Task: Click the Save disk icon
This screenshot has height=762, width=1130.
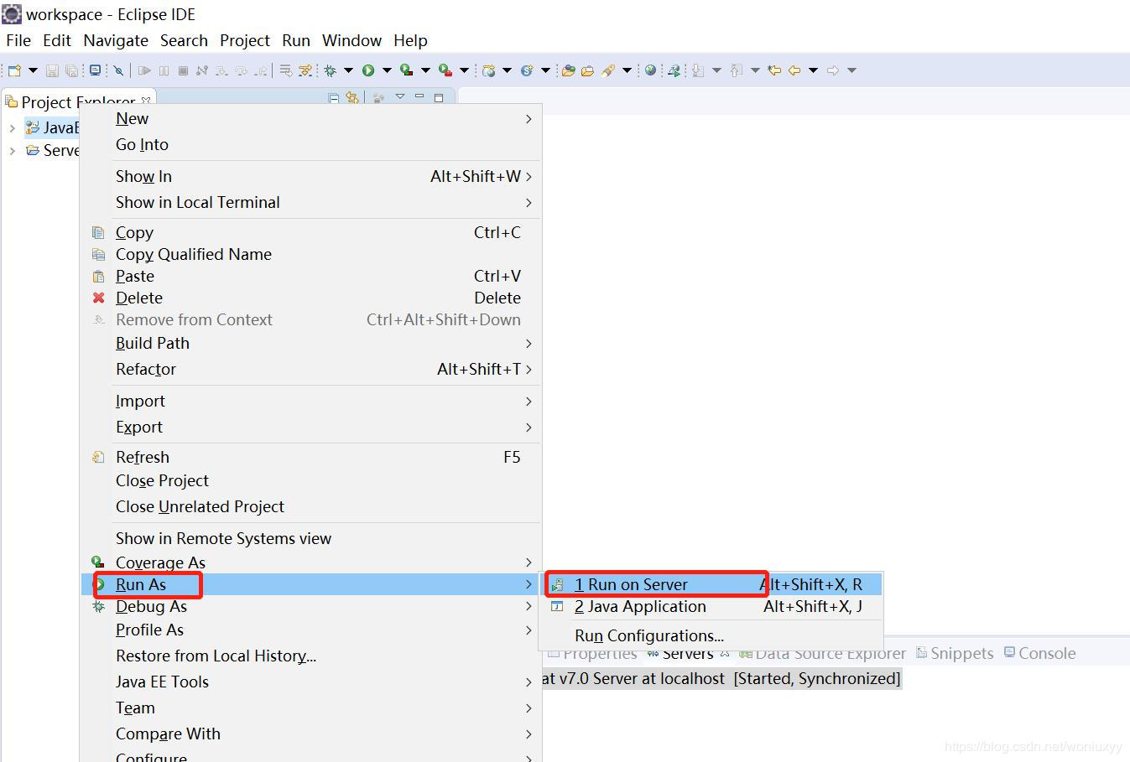Action: tap(52, 70)
